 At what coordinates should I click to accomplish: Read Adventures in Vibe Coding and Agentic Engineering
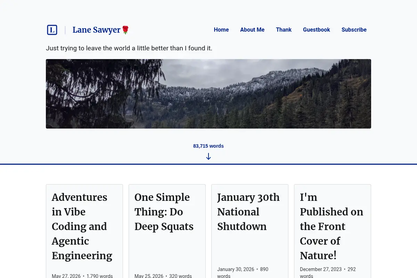[x=82, y=226]
